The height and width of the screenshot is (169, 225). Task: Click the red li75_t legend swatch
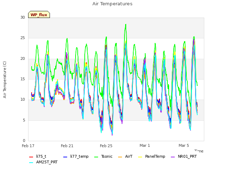[x=31, y=157]
